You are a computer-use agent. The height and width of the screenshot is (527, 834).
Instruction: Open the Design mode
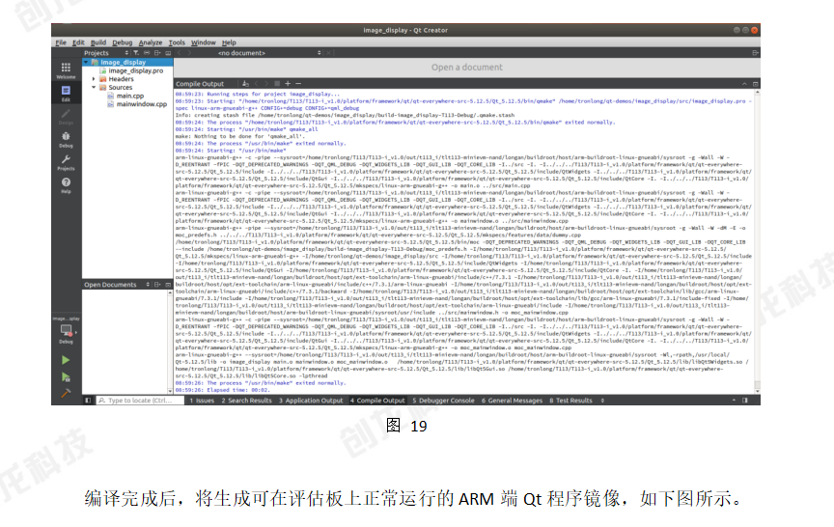66,117
